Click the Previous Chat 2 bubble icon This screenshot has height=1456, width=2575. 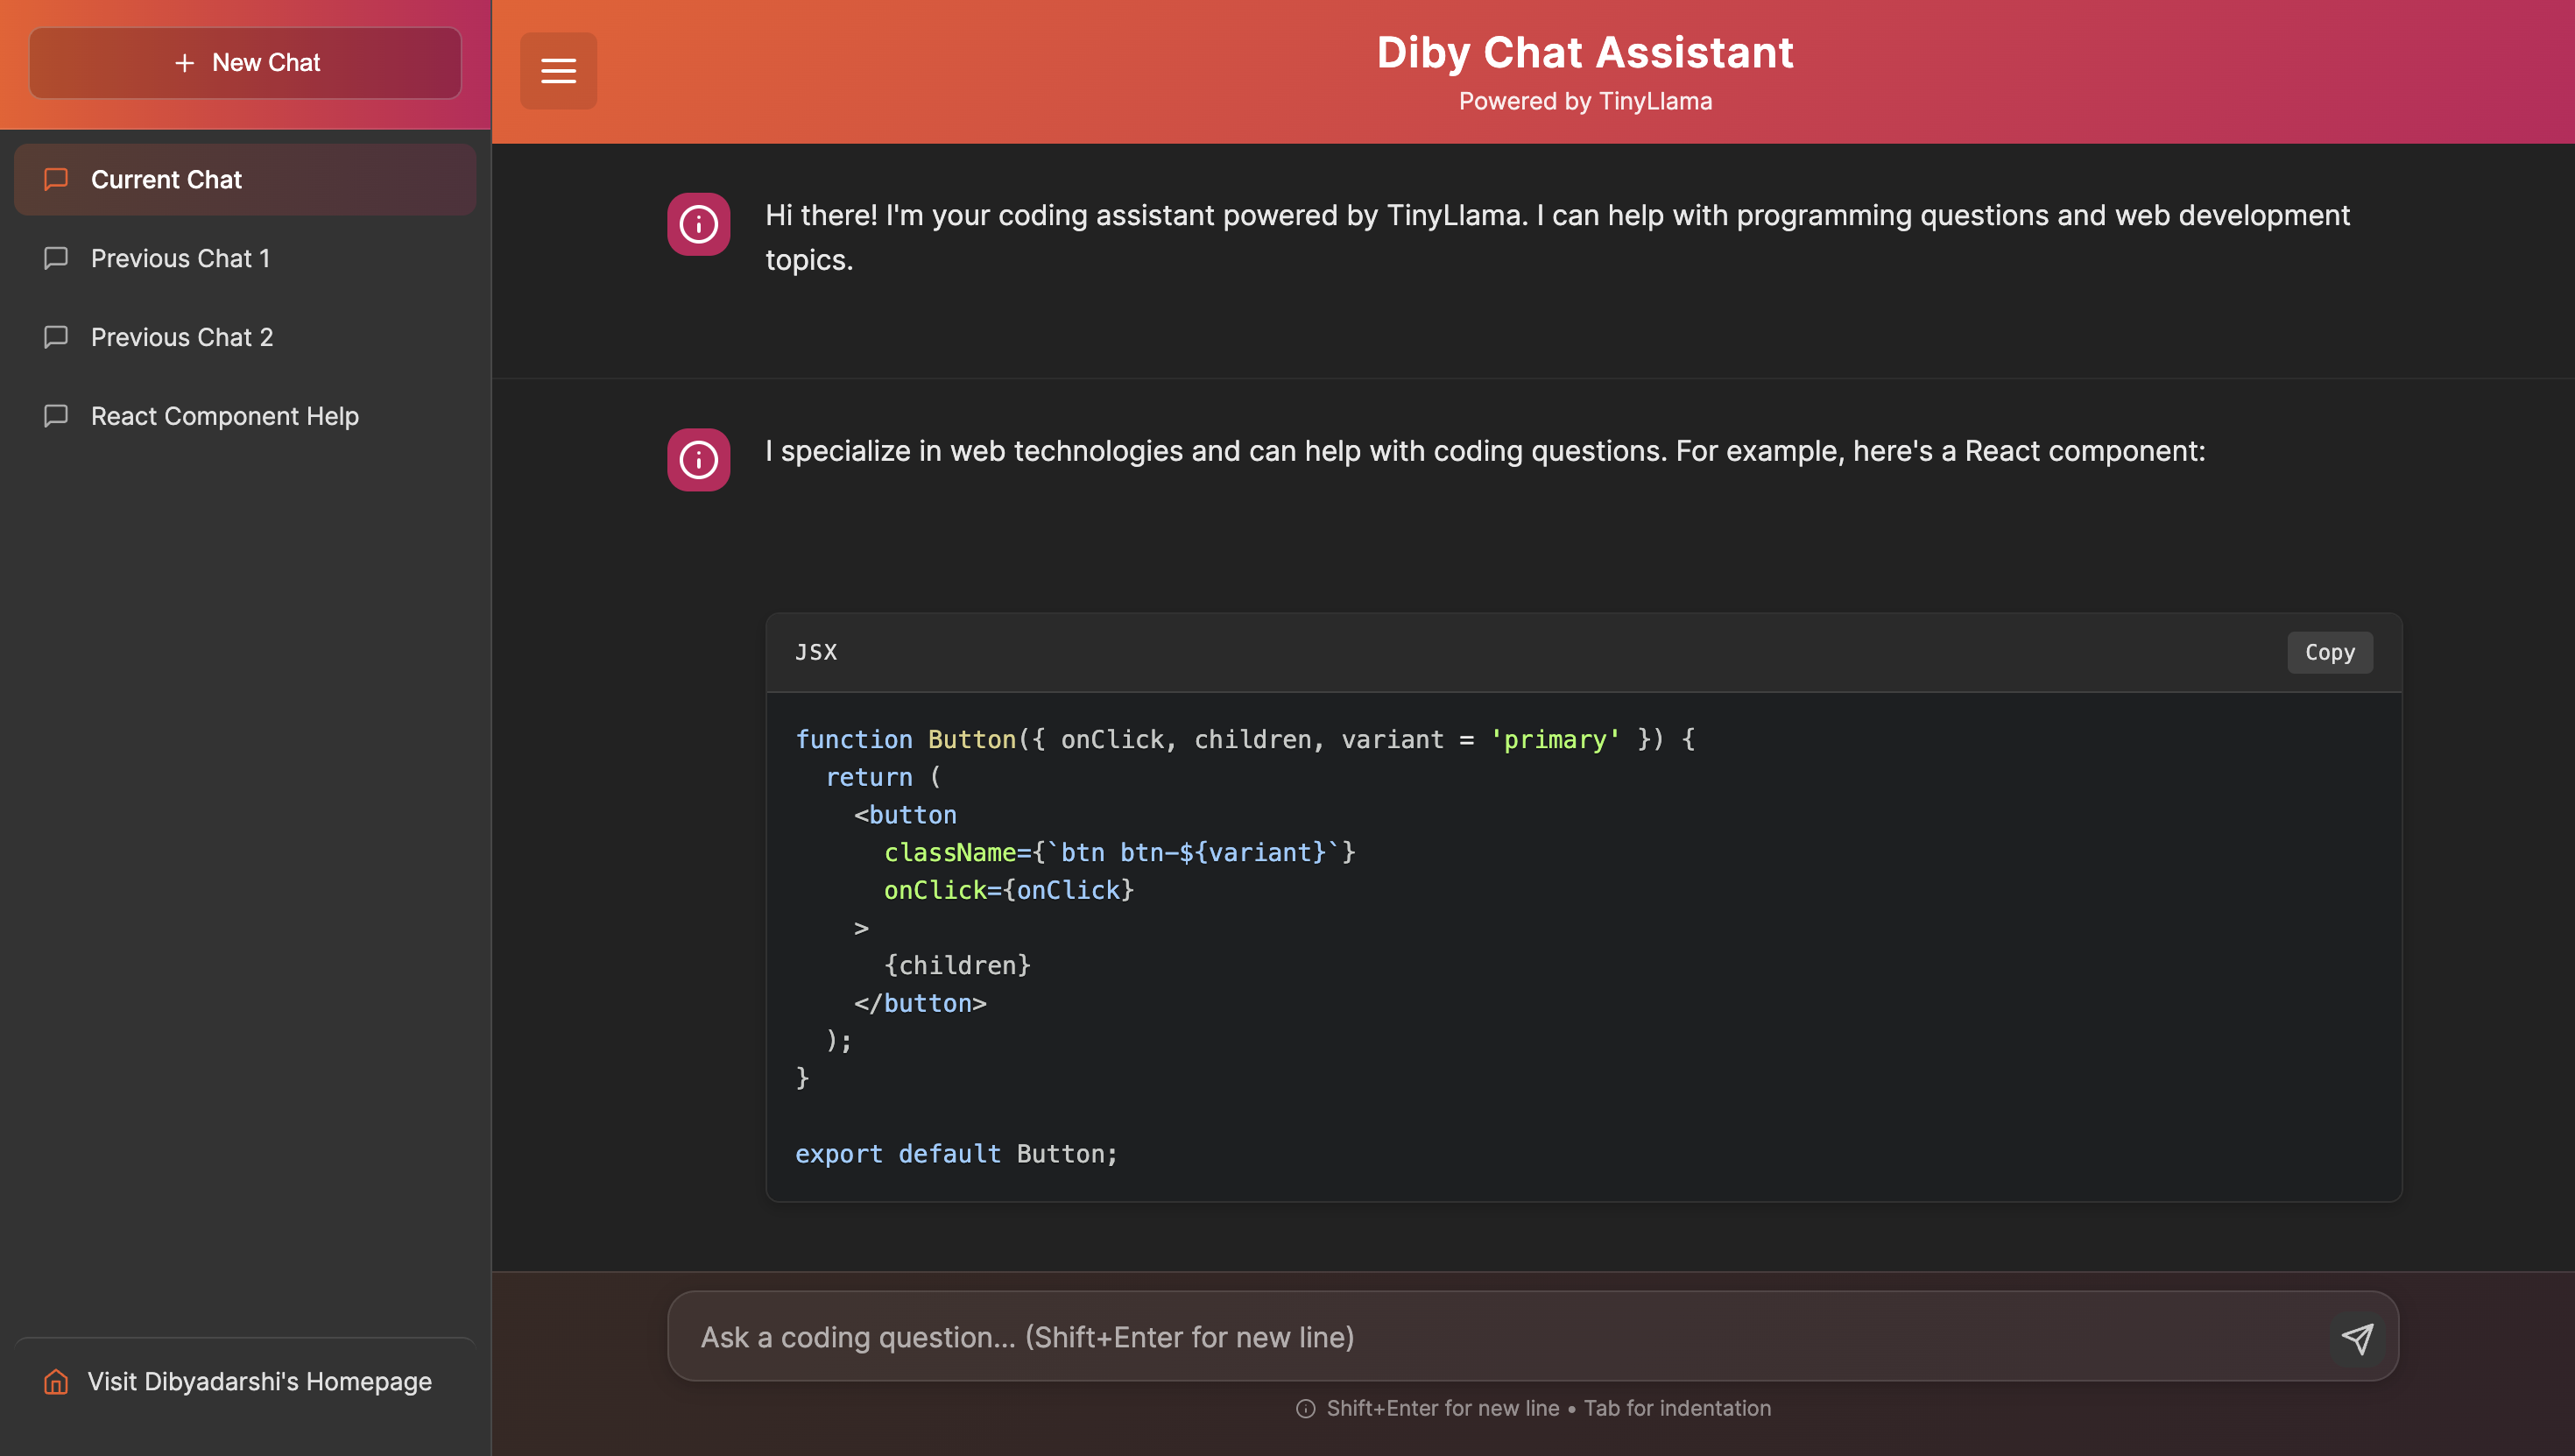(56, 337)
